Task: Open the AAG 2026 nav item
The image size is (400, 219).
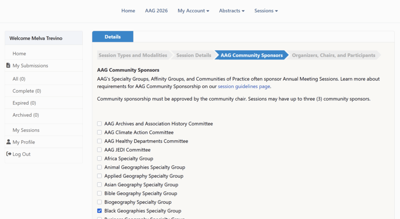Action: point(156,11)
